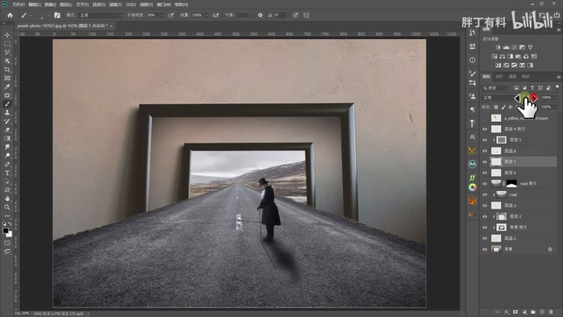Expand the layer filter type dropdown

(496, 87)
